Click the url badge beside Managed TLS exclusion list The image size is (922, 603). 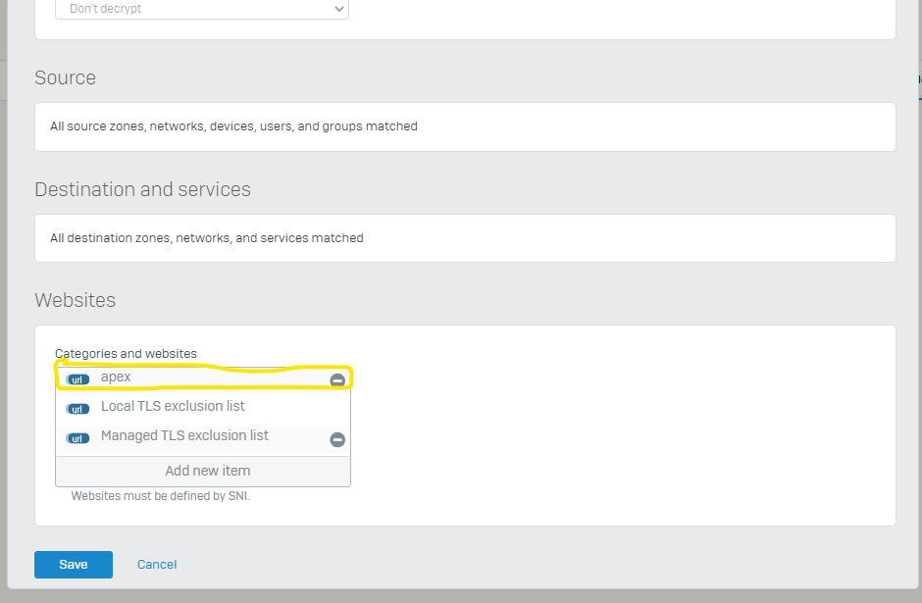coord(77,438)
